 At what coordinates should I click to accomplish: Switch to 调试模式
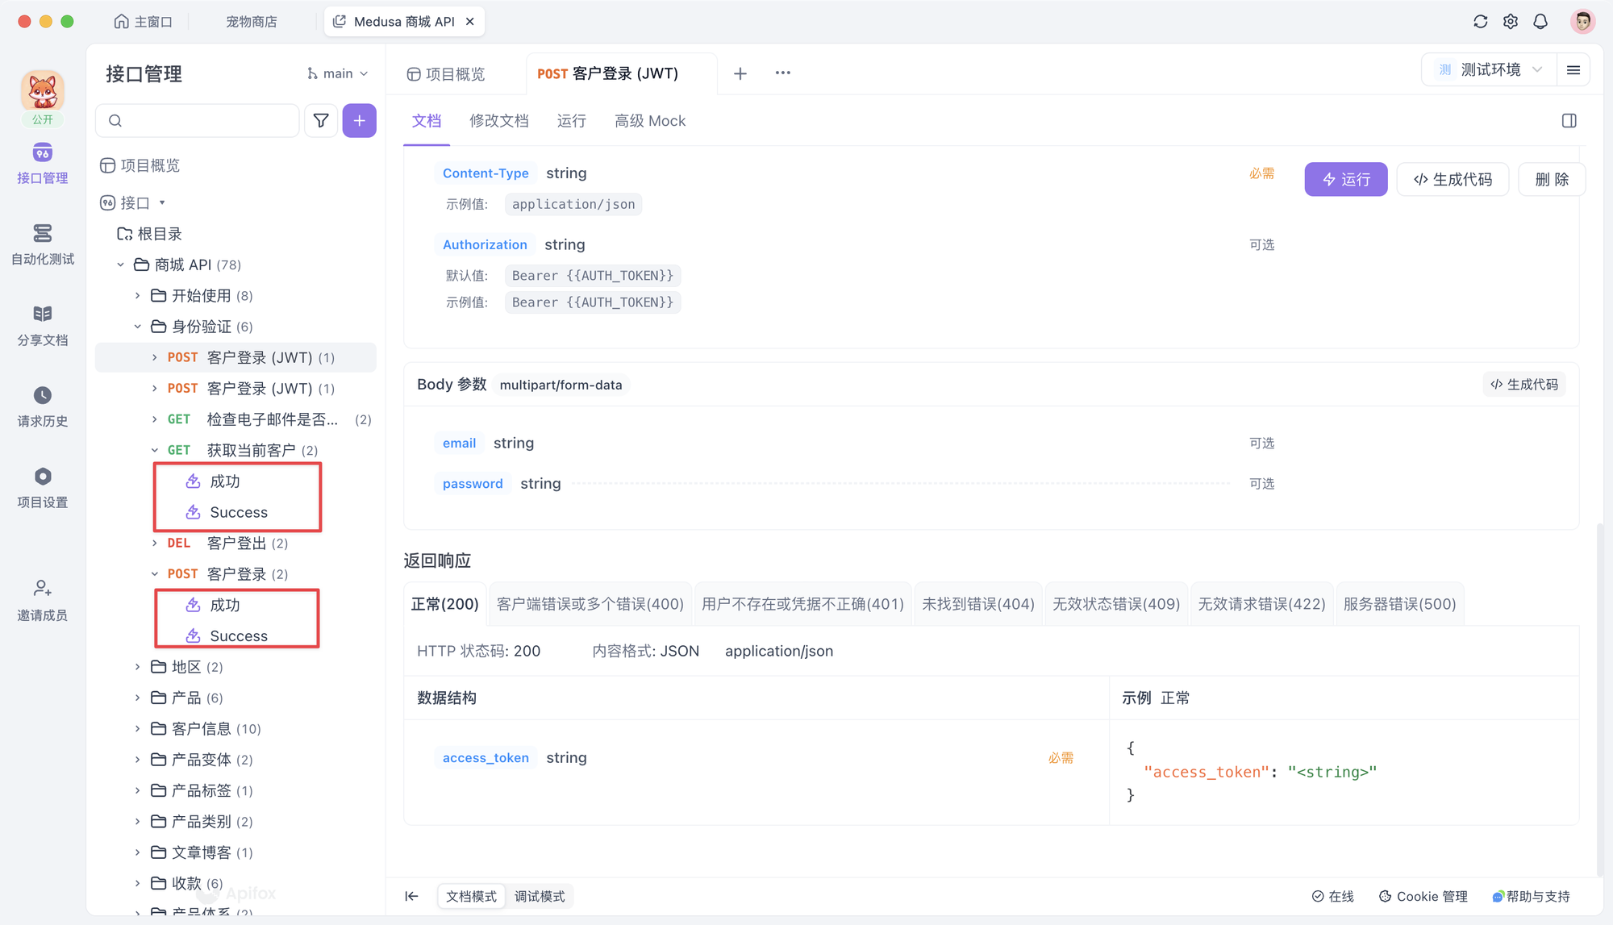(x=540, y=896)
